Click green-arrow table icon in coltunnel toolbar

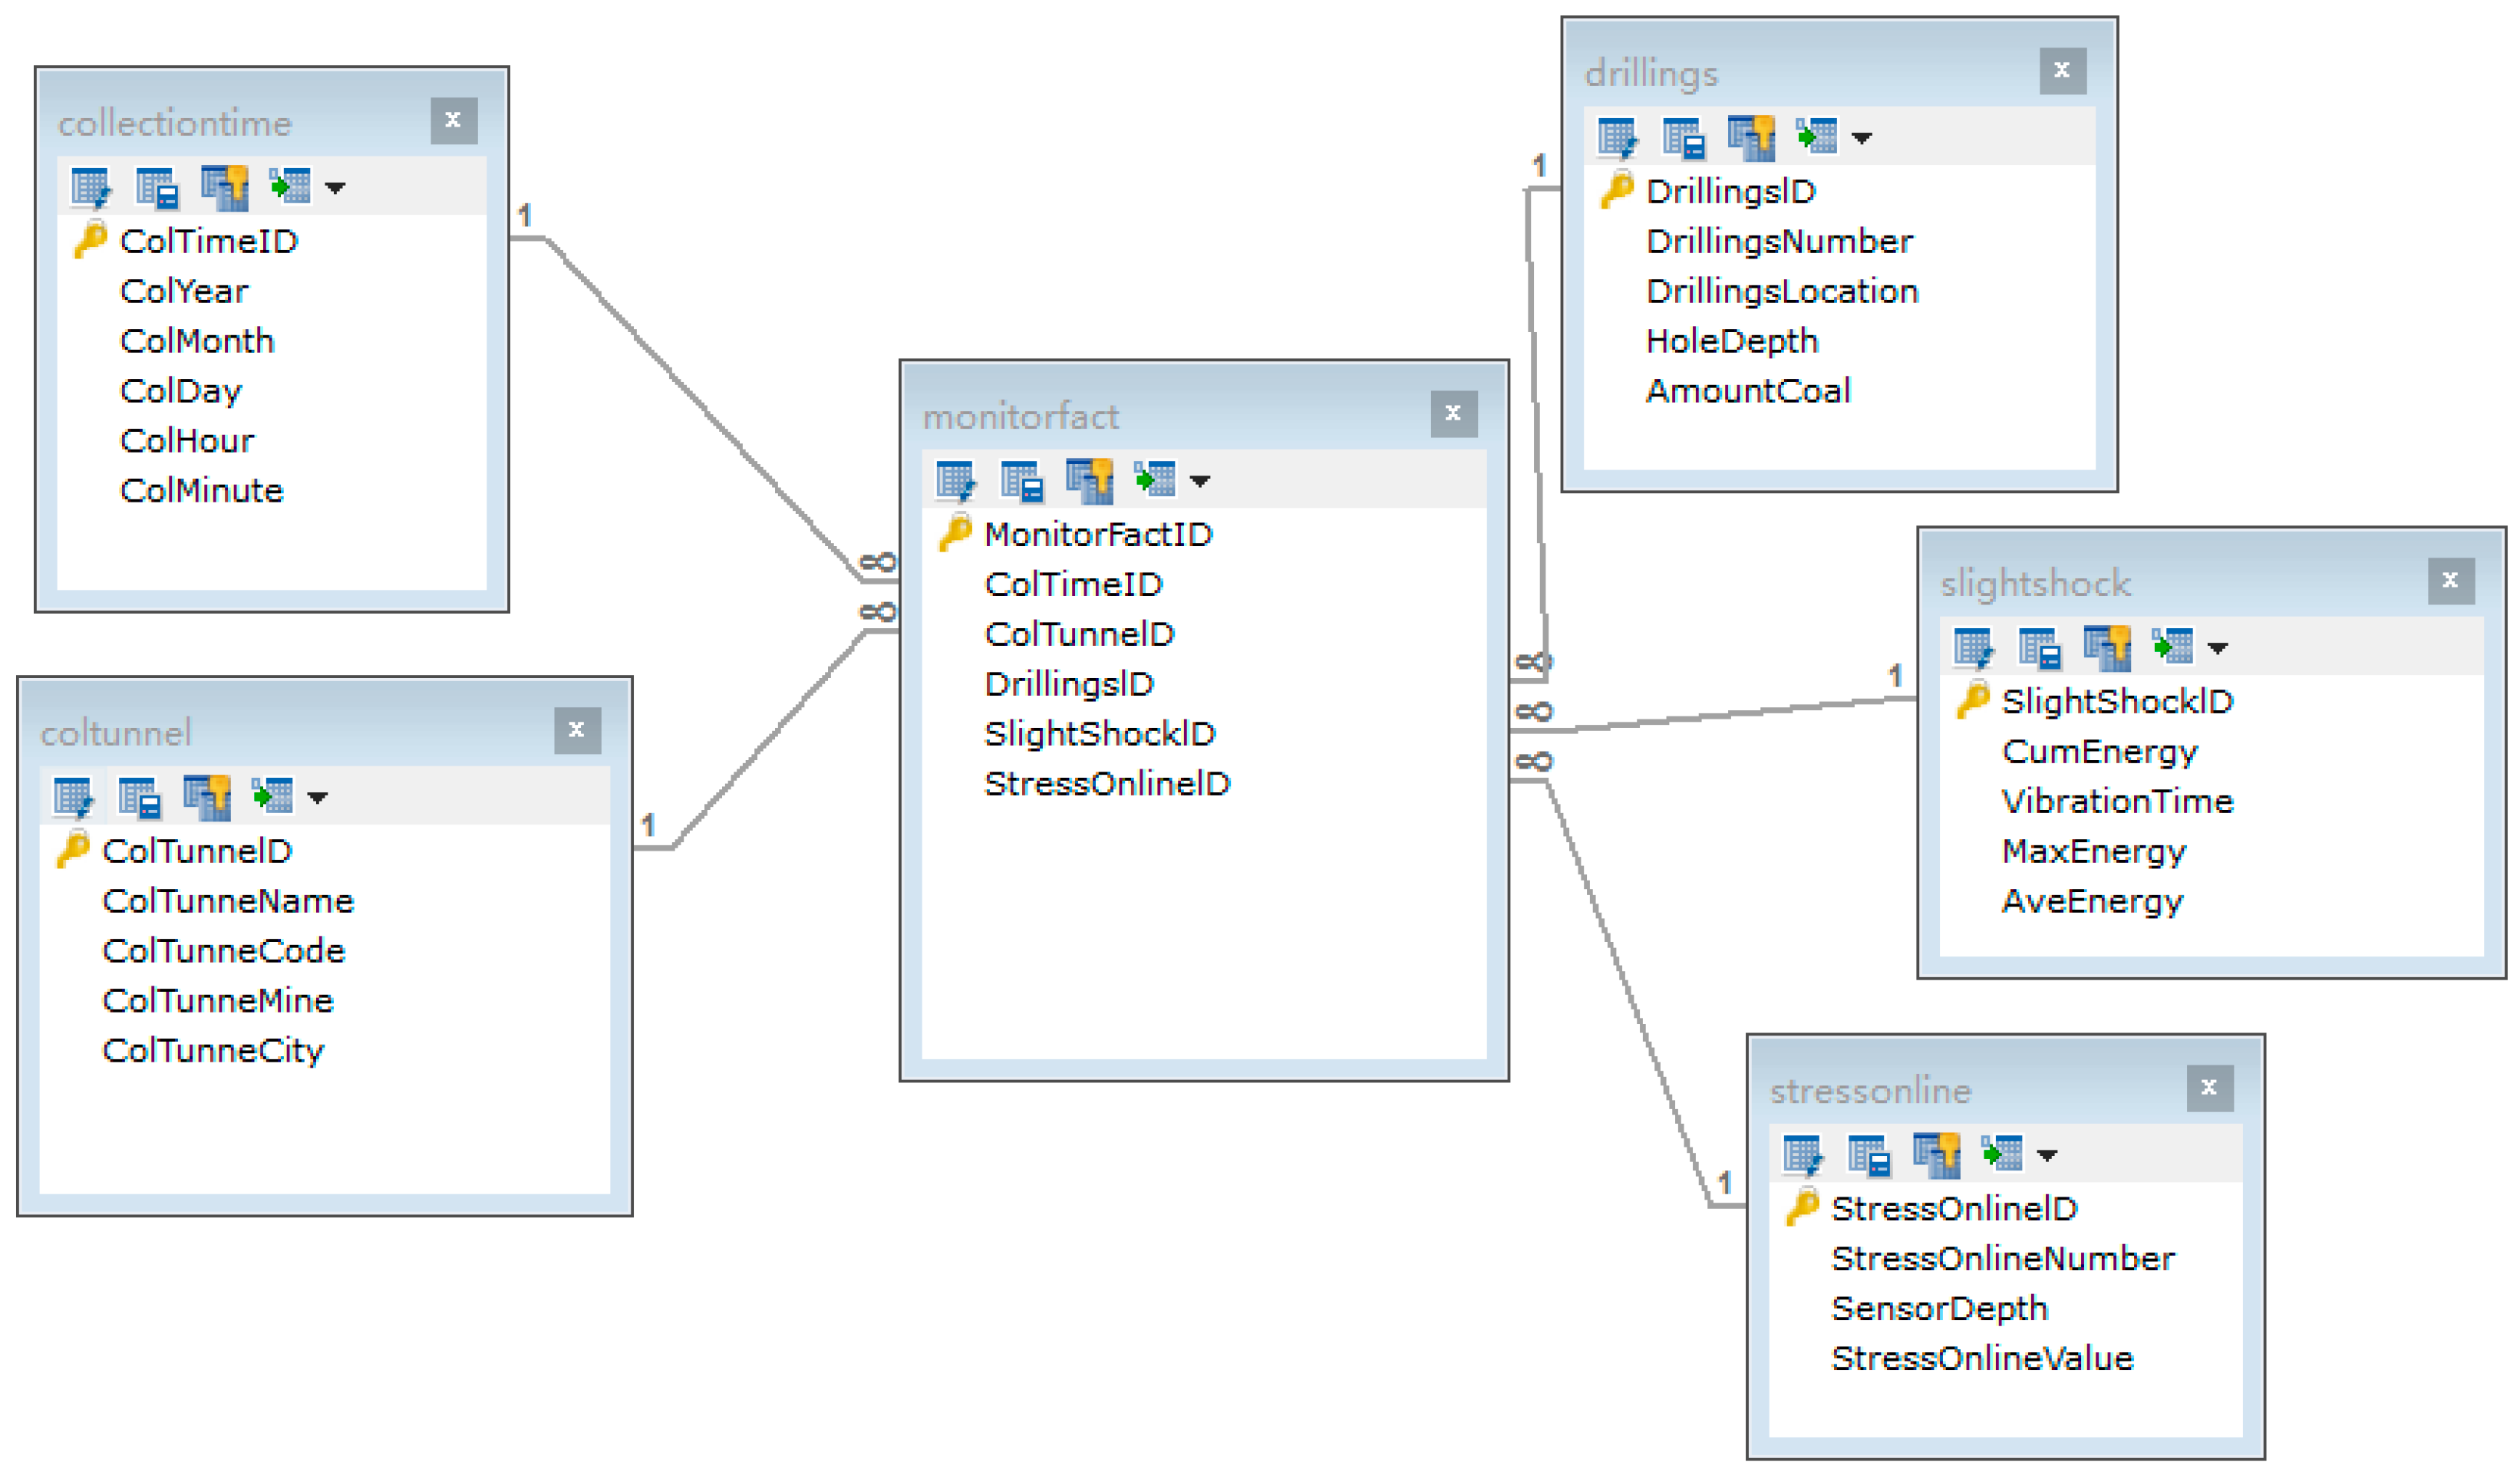coord(272,798)
